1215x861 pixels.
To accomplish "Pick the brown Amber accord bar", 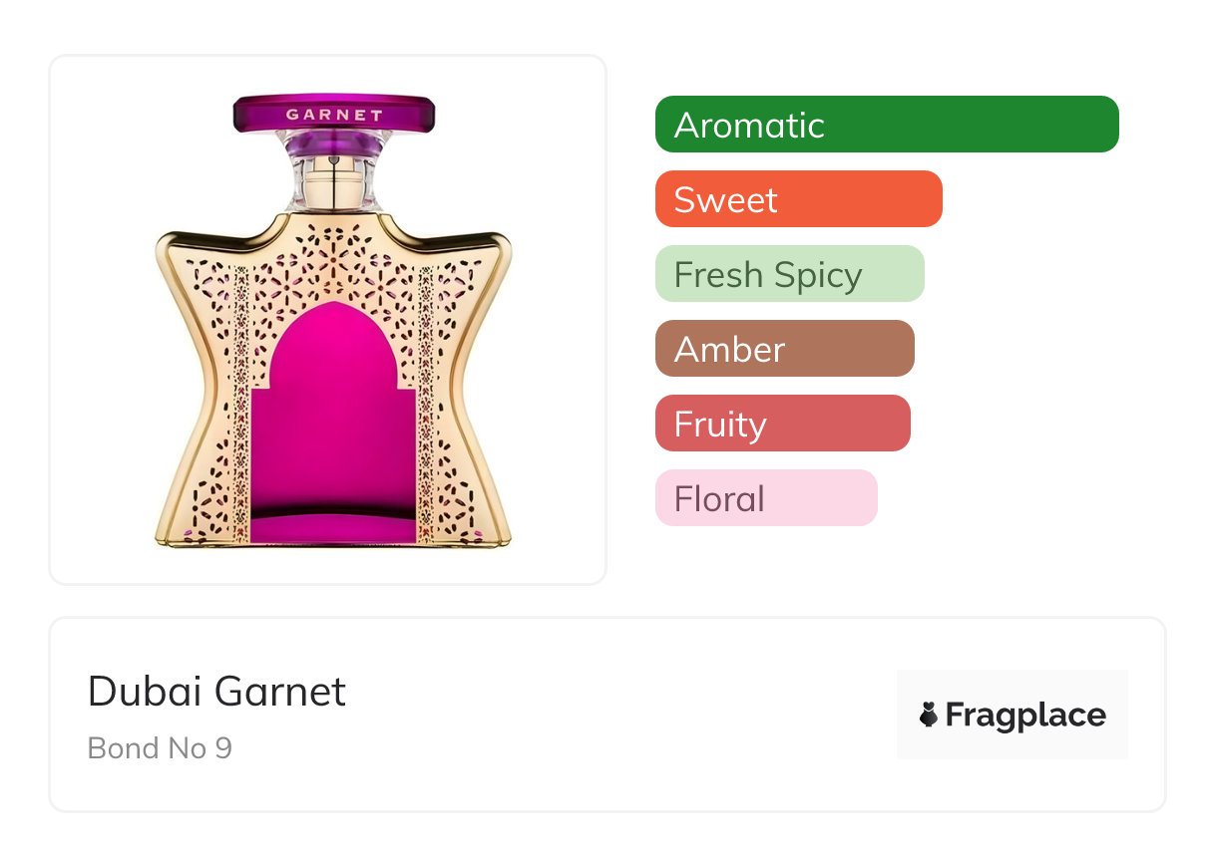I will (x=784, y=349).
